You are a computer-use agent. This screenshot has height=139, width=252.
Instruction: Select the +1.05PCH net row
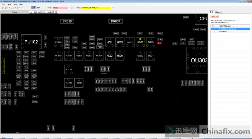click(x=230, y=32)
